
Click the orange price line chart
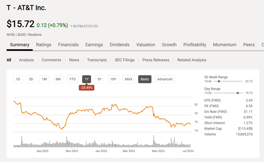point(102,115)
